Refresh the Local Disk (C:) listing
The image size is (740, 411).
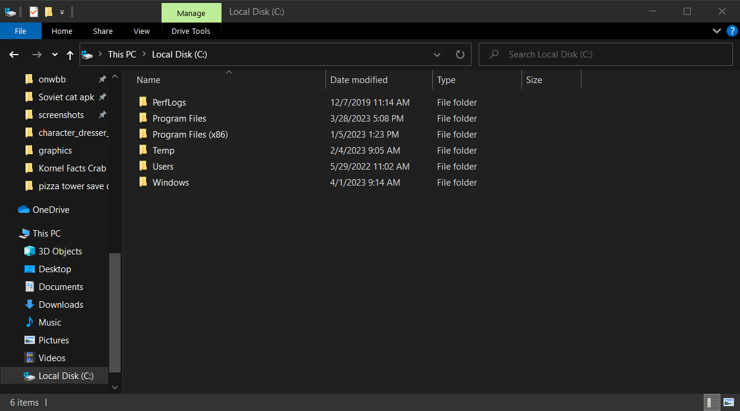[460, 55]
